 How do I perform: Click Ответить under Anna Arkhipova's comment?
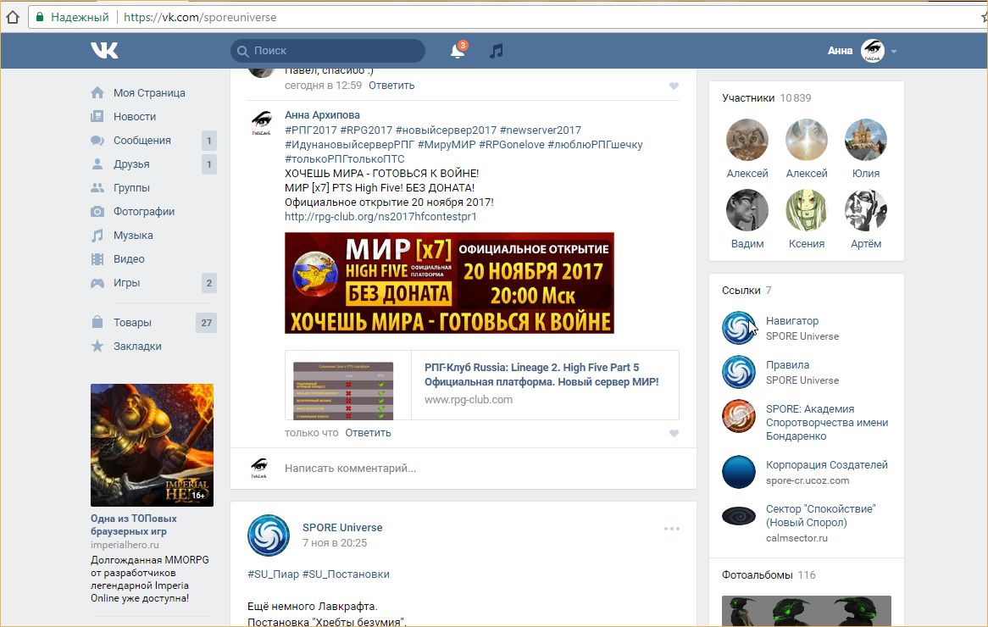(368, 433)
